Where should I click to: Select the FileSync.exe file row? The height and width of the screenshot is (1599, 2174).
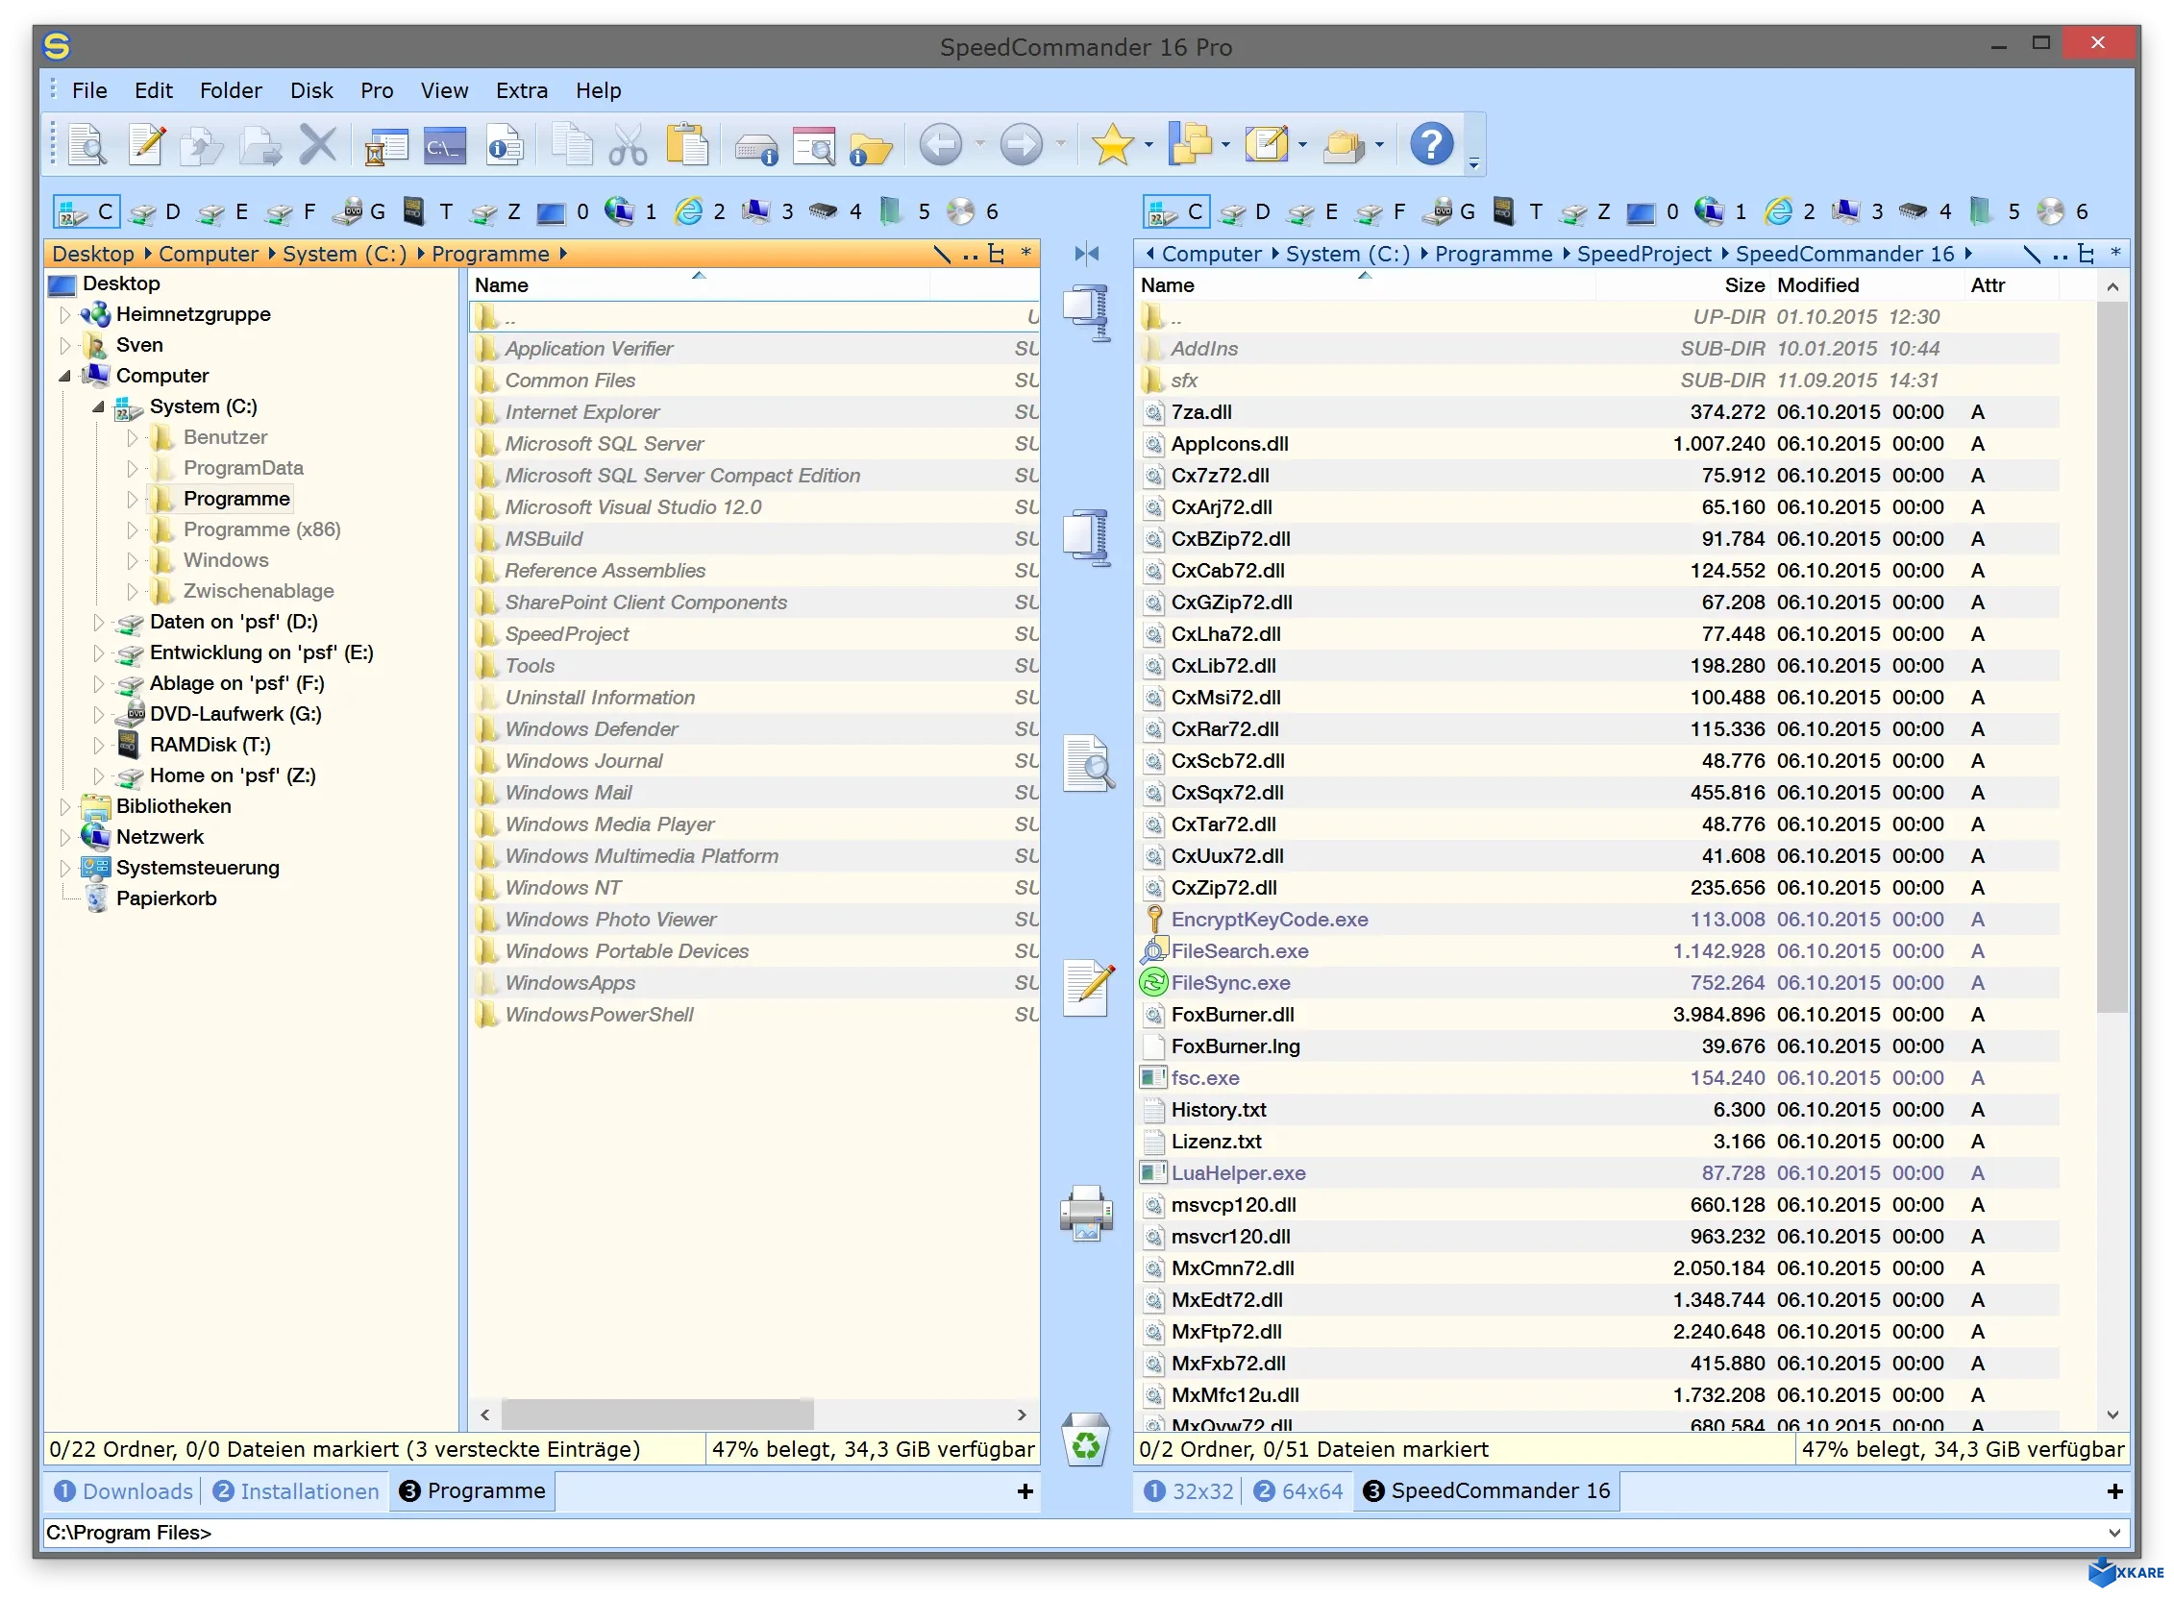[1598, 983]
